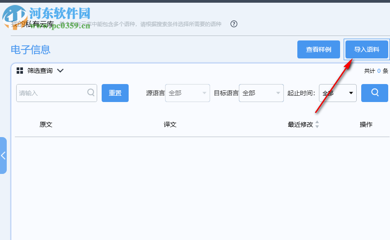Open the 源语言 dropdown
The width and height of the screenshot is (390, 240).
point(188,93)
